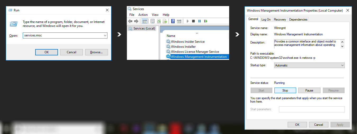Click the grayed-out Resume button
The height and width of the screenshot is (134, 357).
pyautogui.click(x=333, y=90)
